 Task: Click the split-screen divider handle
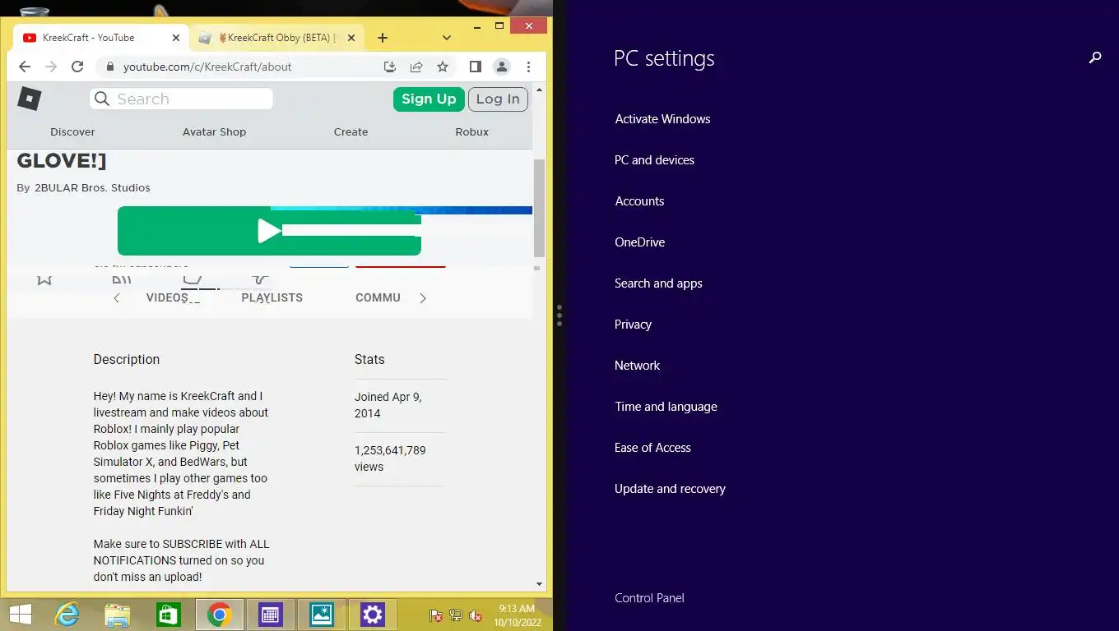pyautogui.click(x=559, y=315)
